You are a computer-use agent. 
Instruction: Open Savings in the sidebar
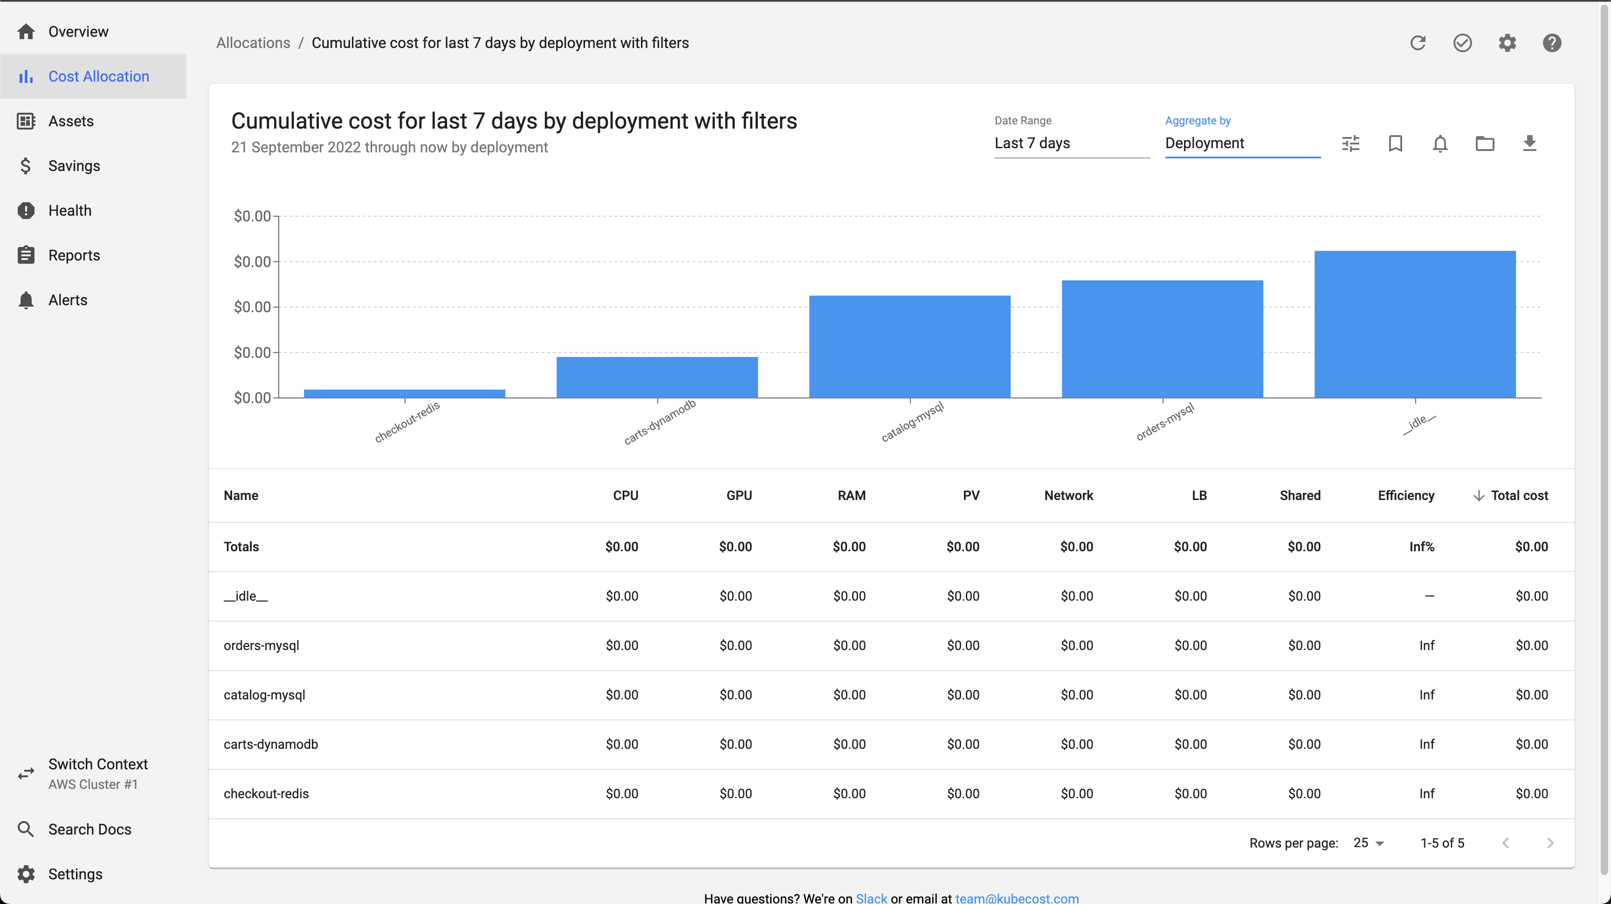tap(74, 166)
